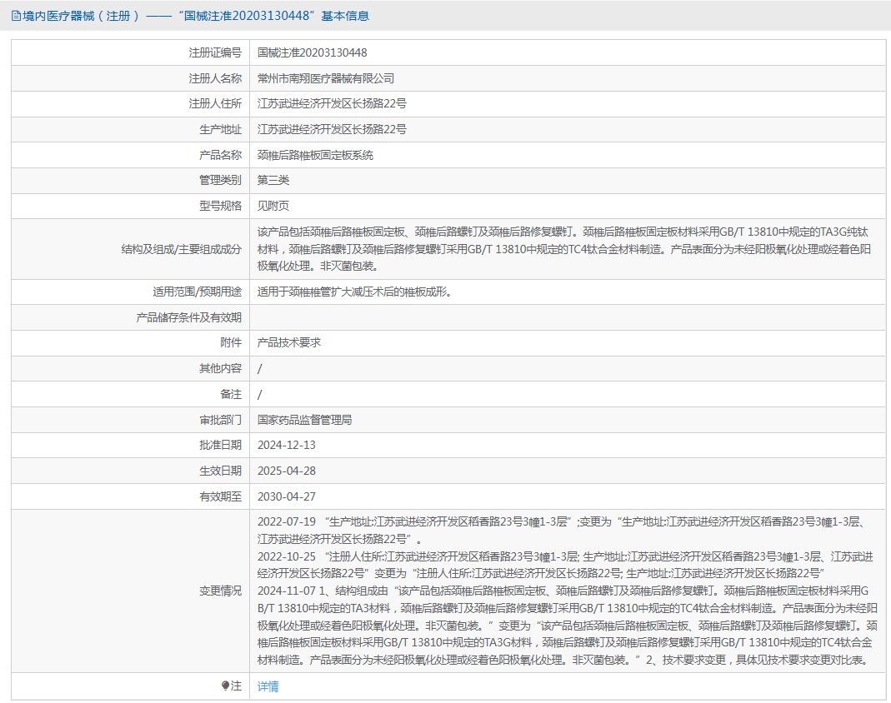Select registration number value 国械注准20203130448

pyautogui.click(x=312, y=52)
